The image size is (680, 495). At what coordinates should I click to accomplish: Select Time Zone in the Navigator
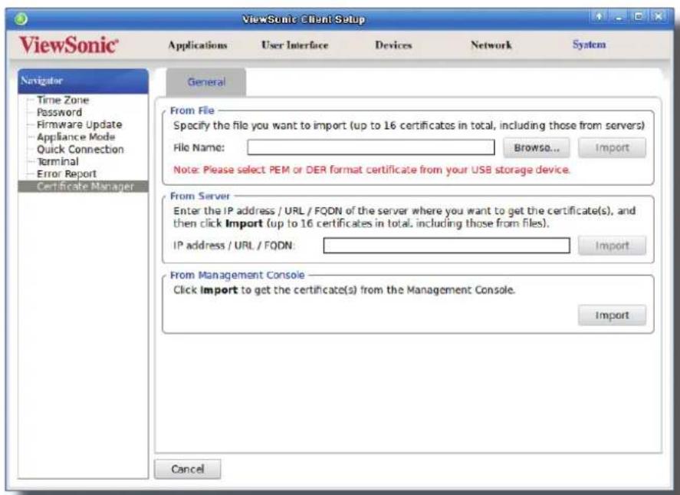click(x=63, y=100)
